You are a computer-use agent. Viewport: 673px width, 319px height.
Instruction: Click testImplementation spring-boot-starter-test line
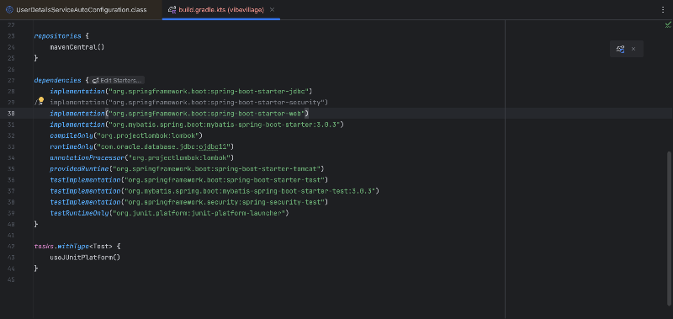188,180
